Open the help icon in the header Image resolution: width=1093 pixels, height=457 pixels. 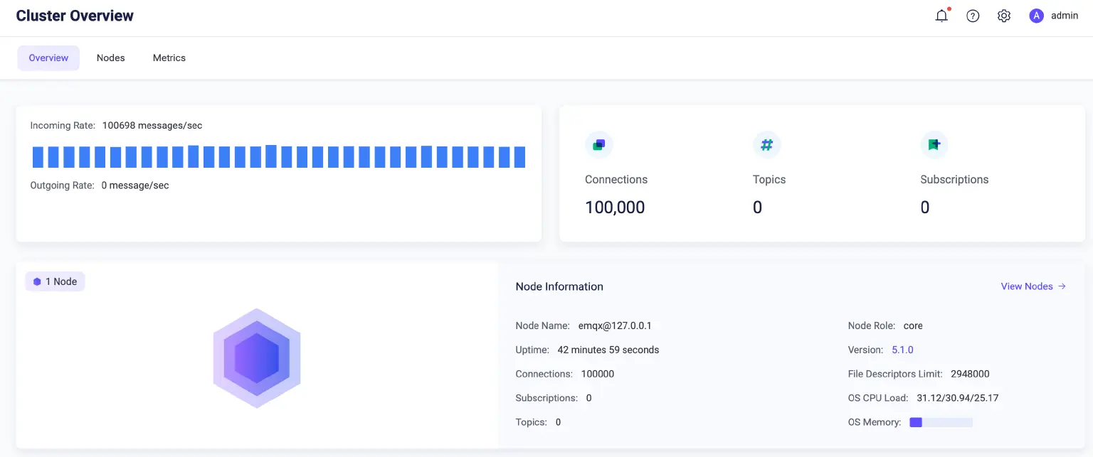click(972, 15)
